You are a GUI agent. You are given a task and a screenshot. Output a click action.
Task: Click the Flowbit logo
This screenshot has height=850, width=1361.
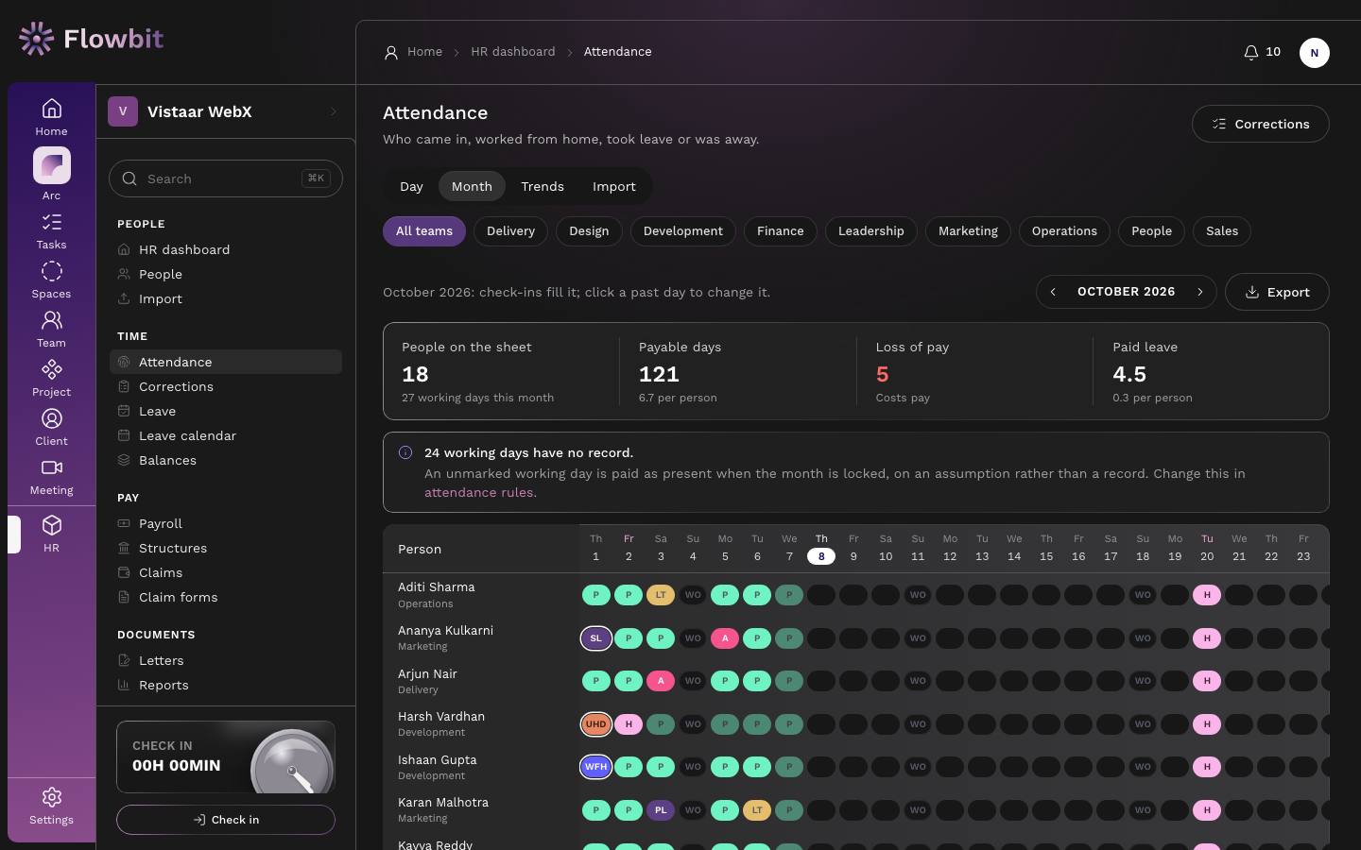[91, 39]
